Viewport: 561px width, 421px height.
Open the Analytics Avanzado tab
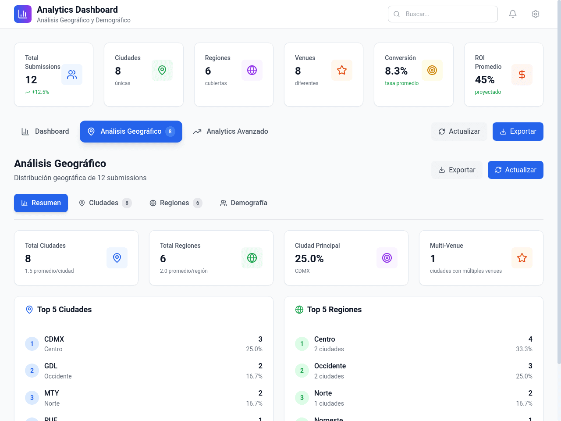pos(231,132)
